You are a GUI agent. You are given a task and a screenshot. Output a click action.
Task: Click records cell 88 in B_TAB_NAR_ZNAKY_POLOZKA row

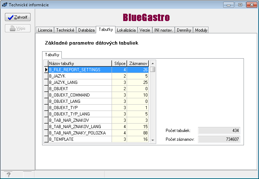point(138,133)
